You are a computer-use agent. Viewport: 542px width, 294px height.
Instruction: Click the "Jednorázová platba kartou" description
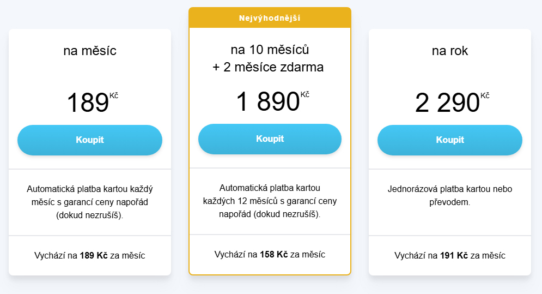(449, 195)
